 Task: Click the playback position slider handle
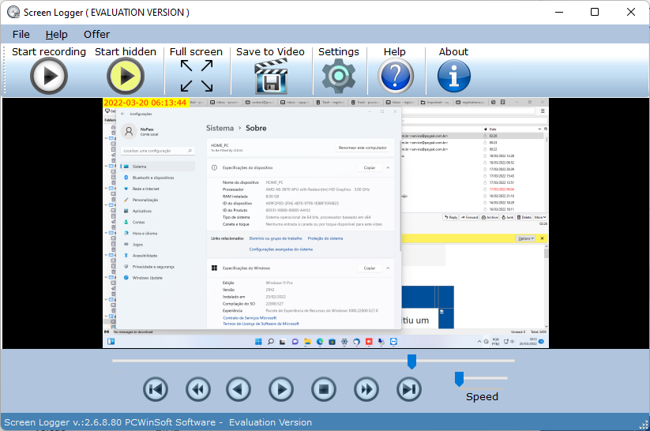coord(411,362)
